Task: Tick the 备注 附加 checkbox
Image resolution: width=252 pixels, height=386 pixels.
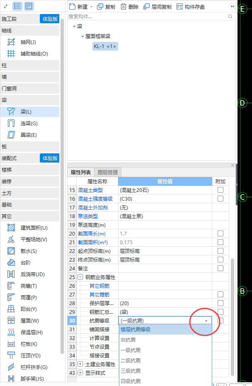Action: pyautogui.click(x=220, y=268)
